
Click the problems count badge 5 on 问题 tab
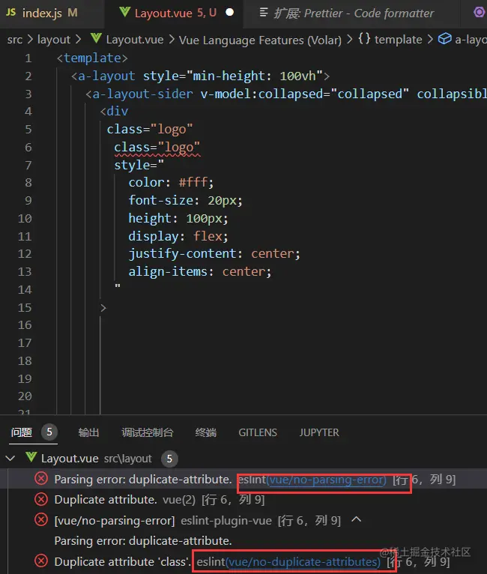pyautogui.click(x=49, y=432)
